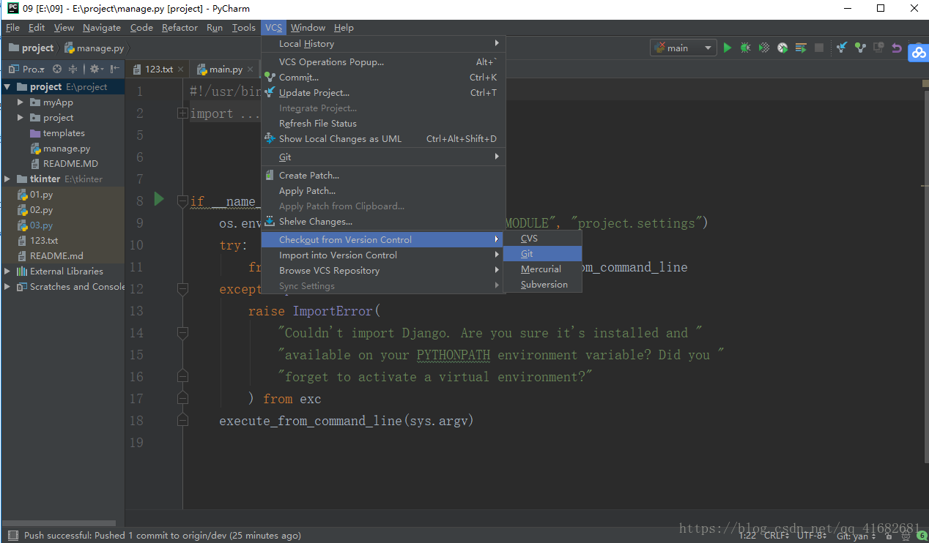This screenshot has width=929, height=543.
Task: Select Show Local Changes as UML
Action: (x=384, y=139)
